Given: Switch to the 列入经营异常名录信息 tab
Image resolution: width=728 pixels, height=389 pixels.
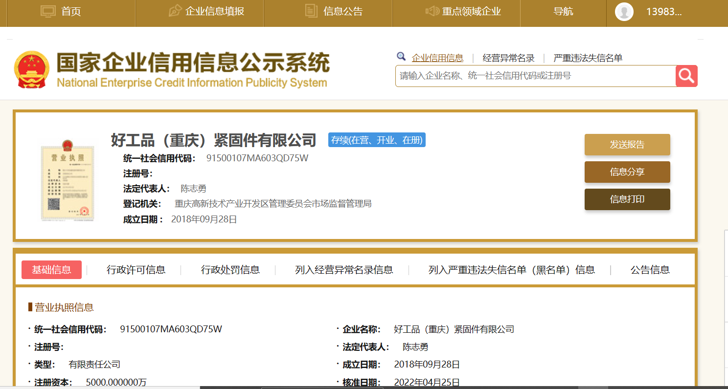Looking at the screenshot, I should 344,270.
